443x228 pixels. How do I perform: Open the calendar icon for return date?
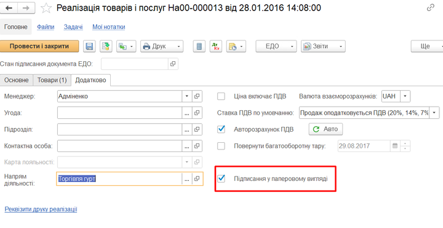395,146
